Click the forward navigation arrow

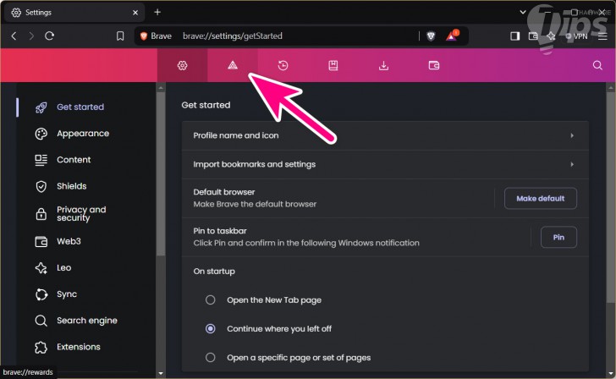pos(31,36)
